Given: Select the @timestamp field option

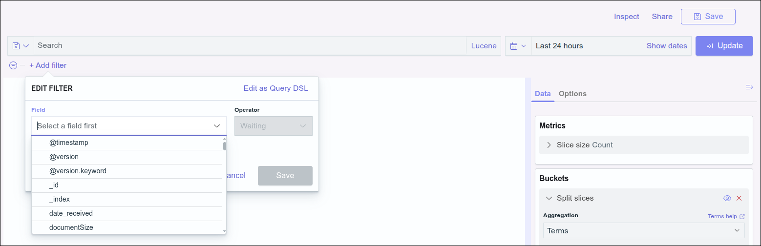Looking at the screenshot, I should coord(69,143).
